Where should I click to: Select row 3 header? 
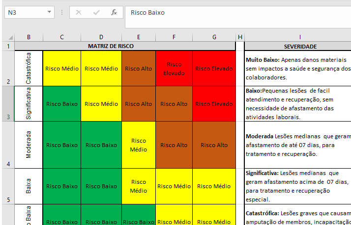click(8, 103)
